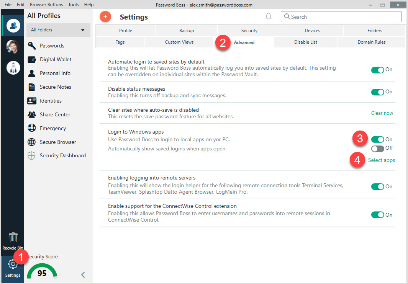Close the Password Boss window
The width and height of the screenshot is (408, 284).
pos(398,5)
